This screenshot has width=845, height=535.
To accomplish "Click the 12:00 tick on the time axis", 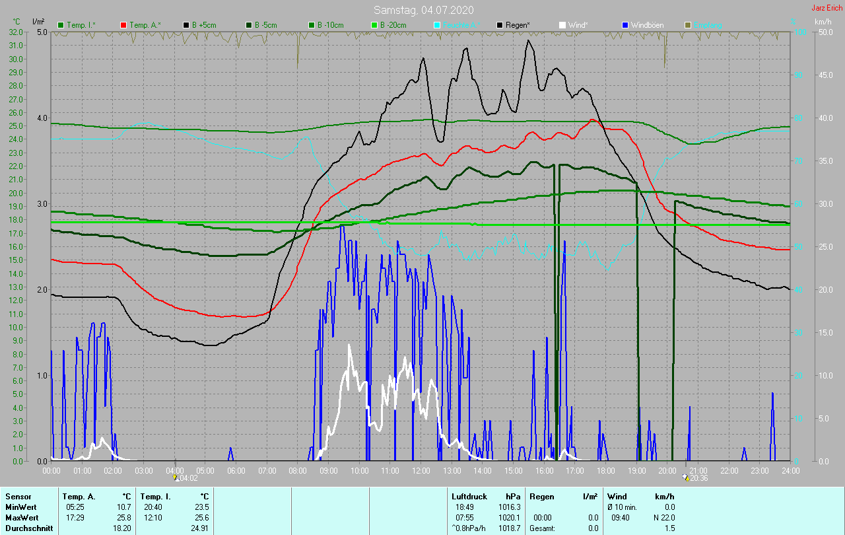I will (x=421, y=470).
